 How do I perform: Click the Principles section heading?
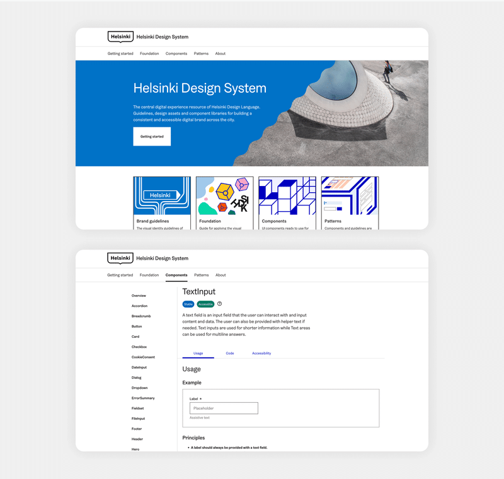click(x=193, y=438)
